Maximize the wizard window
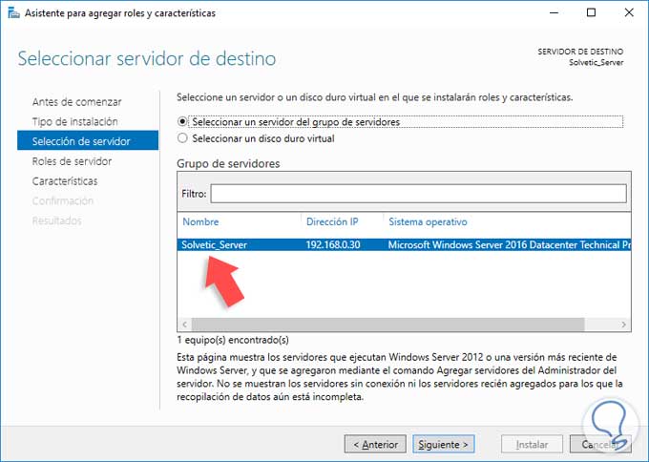649x462 pixels. [x=592, y=12]
